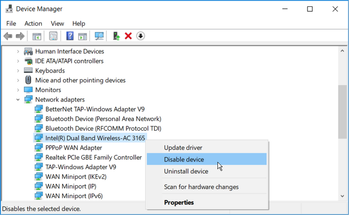Viewport: 349px width, 215px height.
Task: Select Realtek PCIe GBE Family Controller
Action: click(x=93, y=157)
